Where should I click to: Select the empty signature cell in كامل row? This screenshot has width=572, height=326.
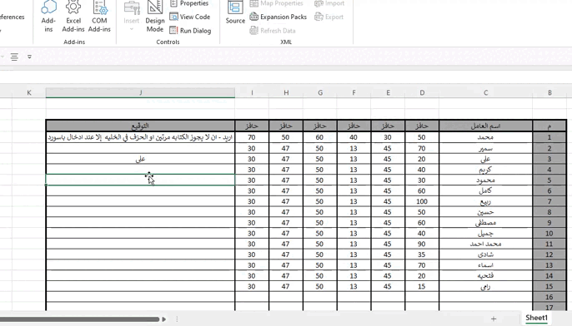click(140, 190)
